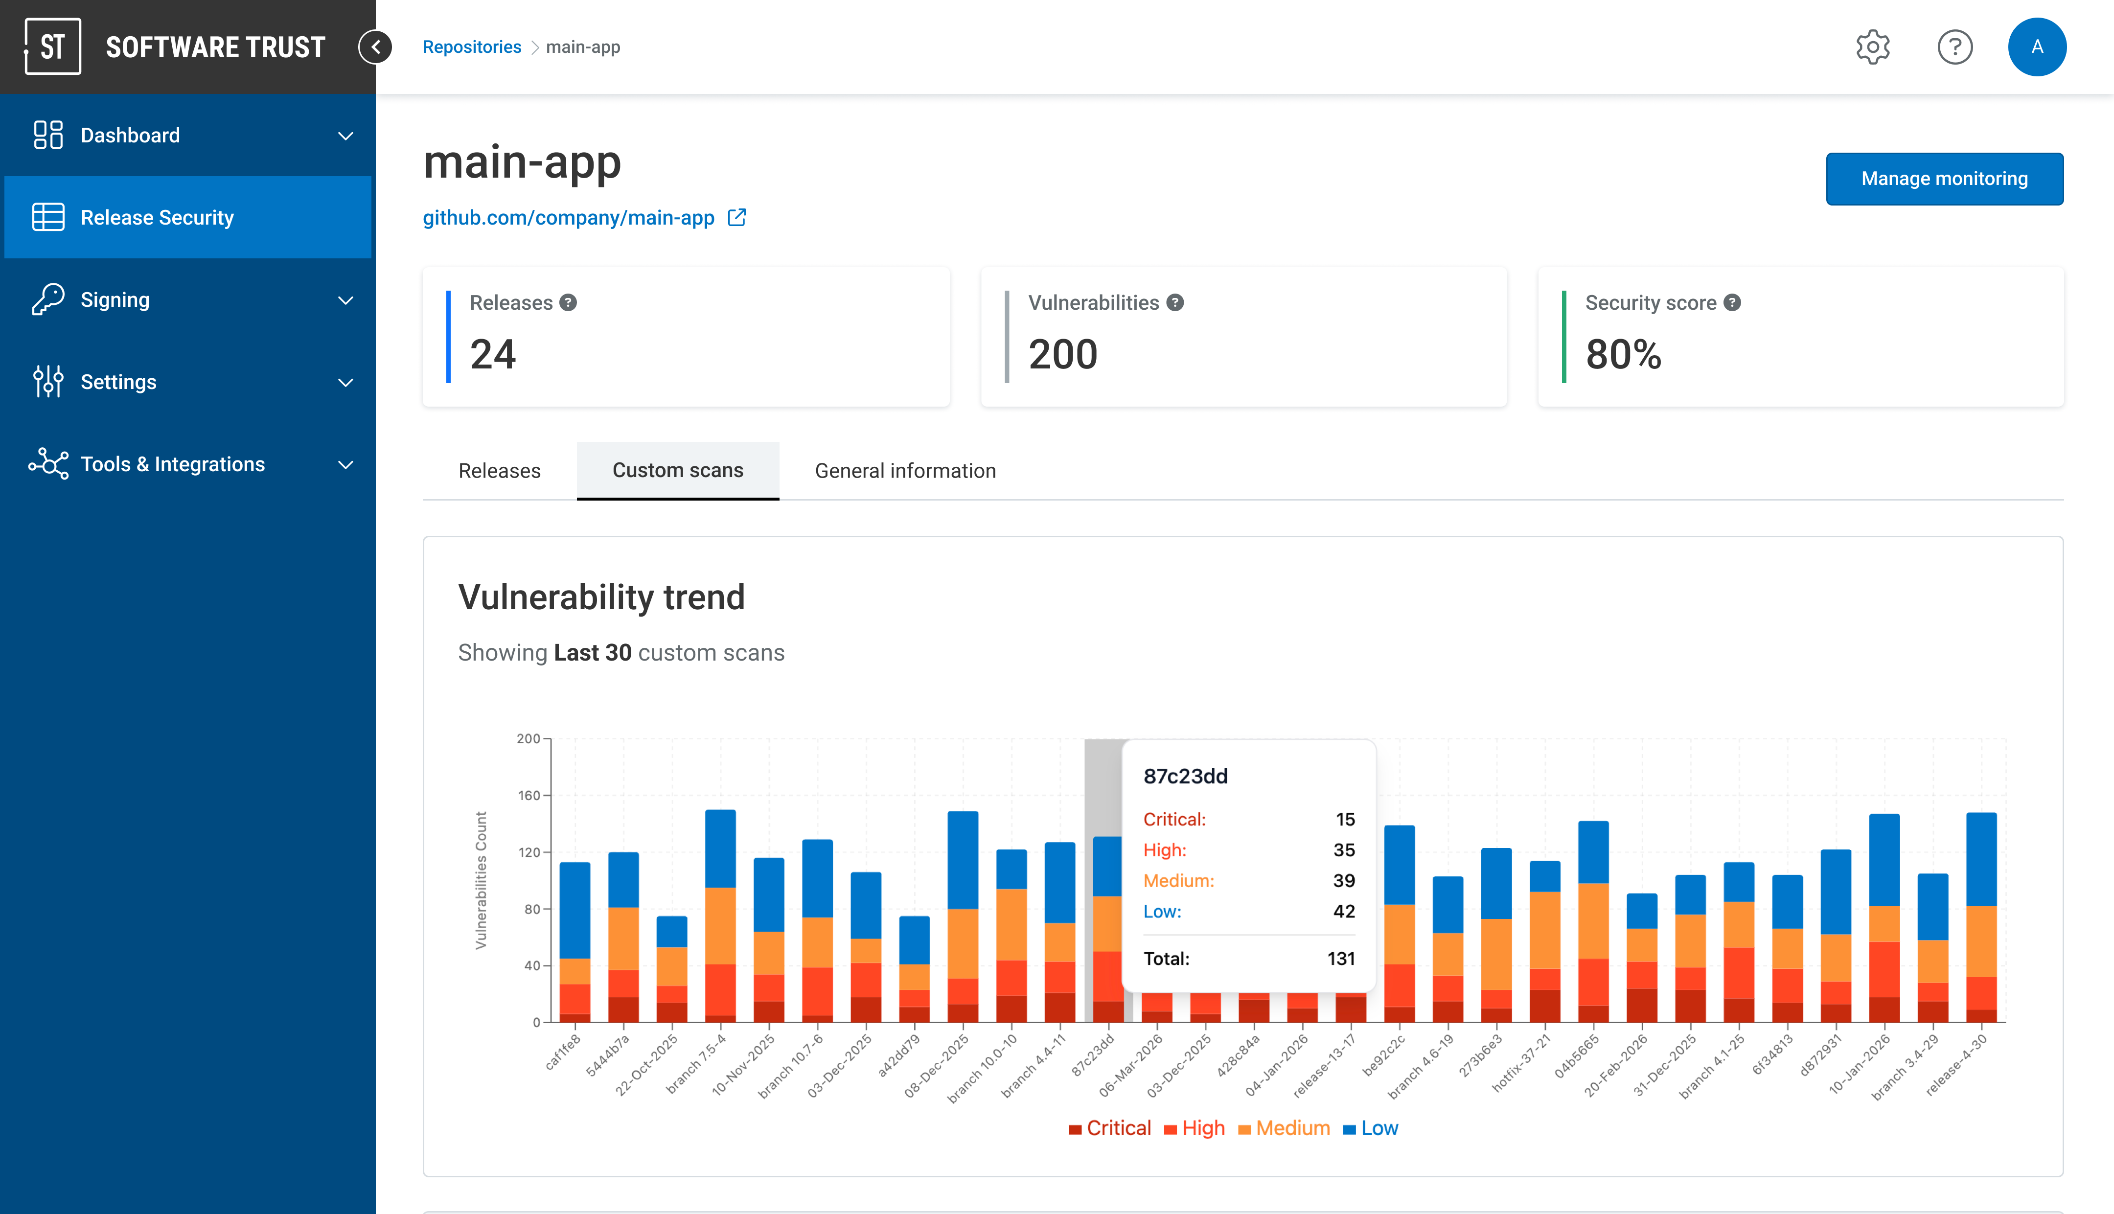Expand the Dashboard menu chevron

point(345,135)
